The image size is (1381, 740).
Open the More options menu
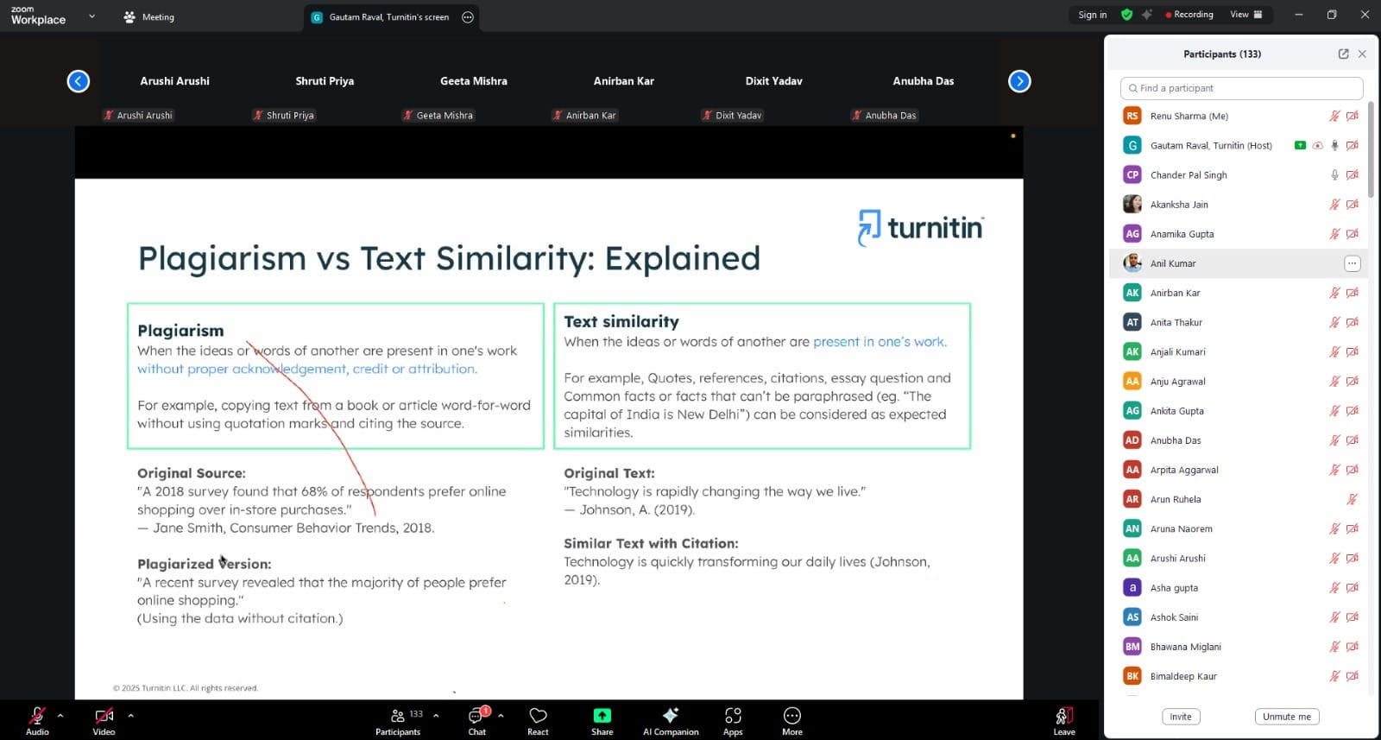791,716
